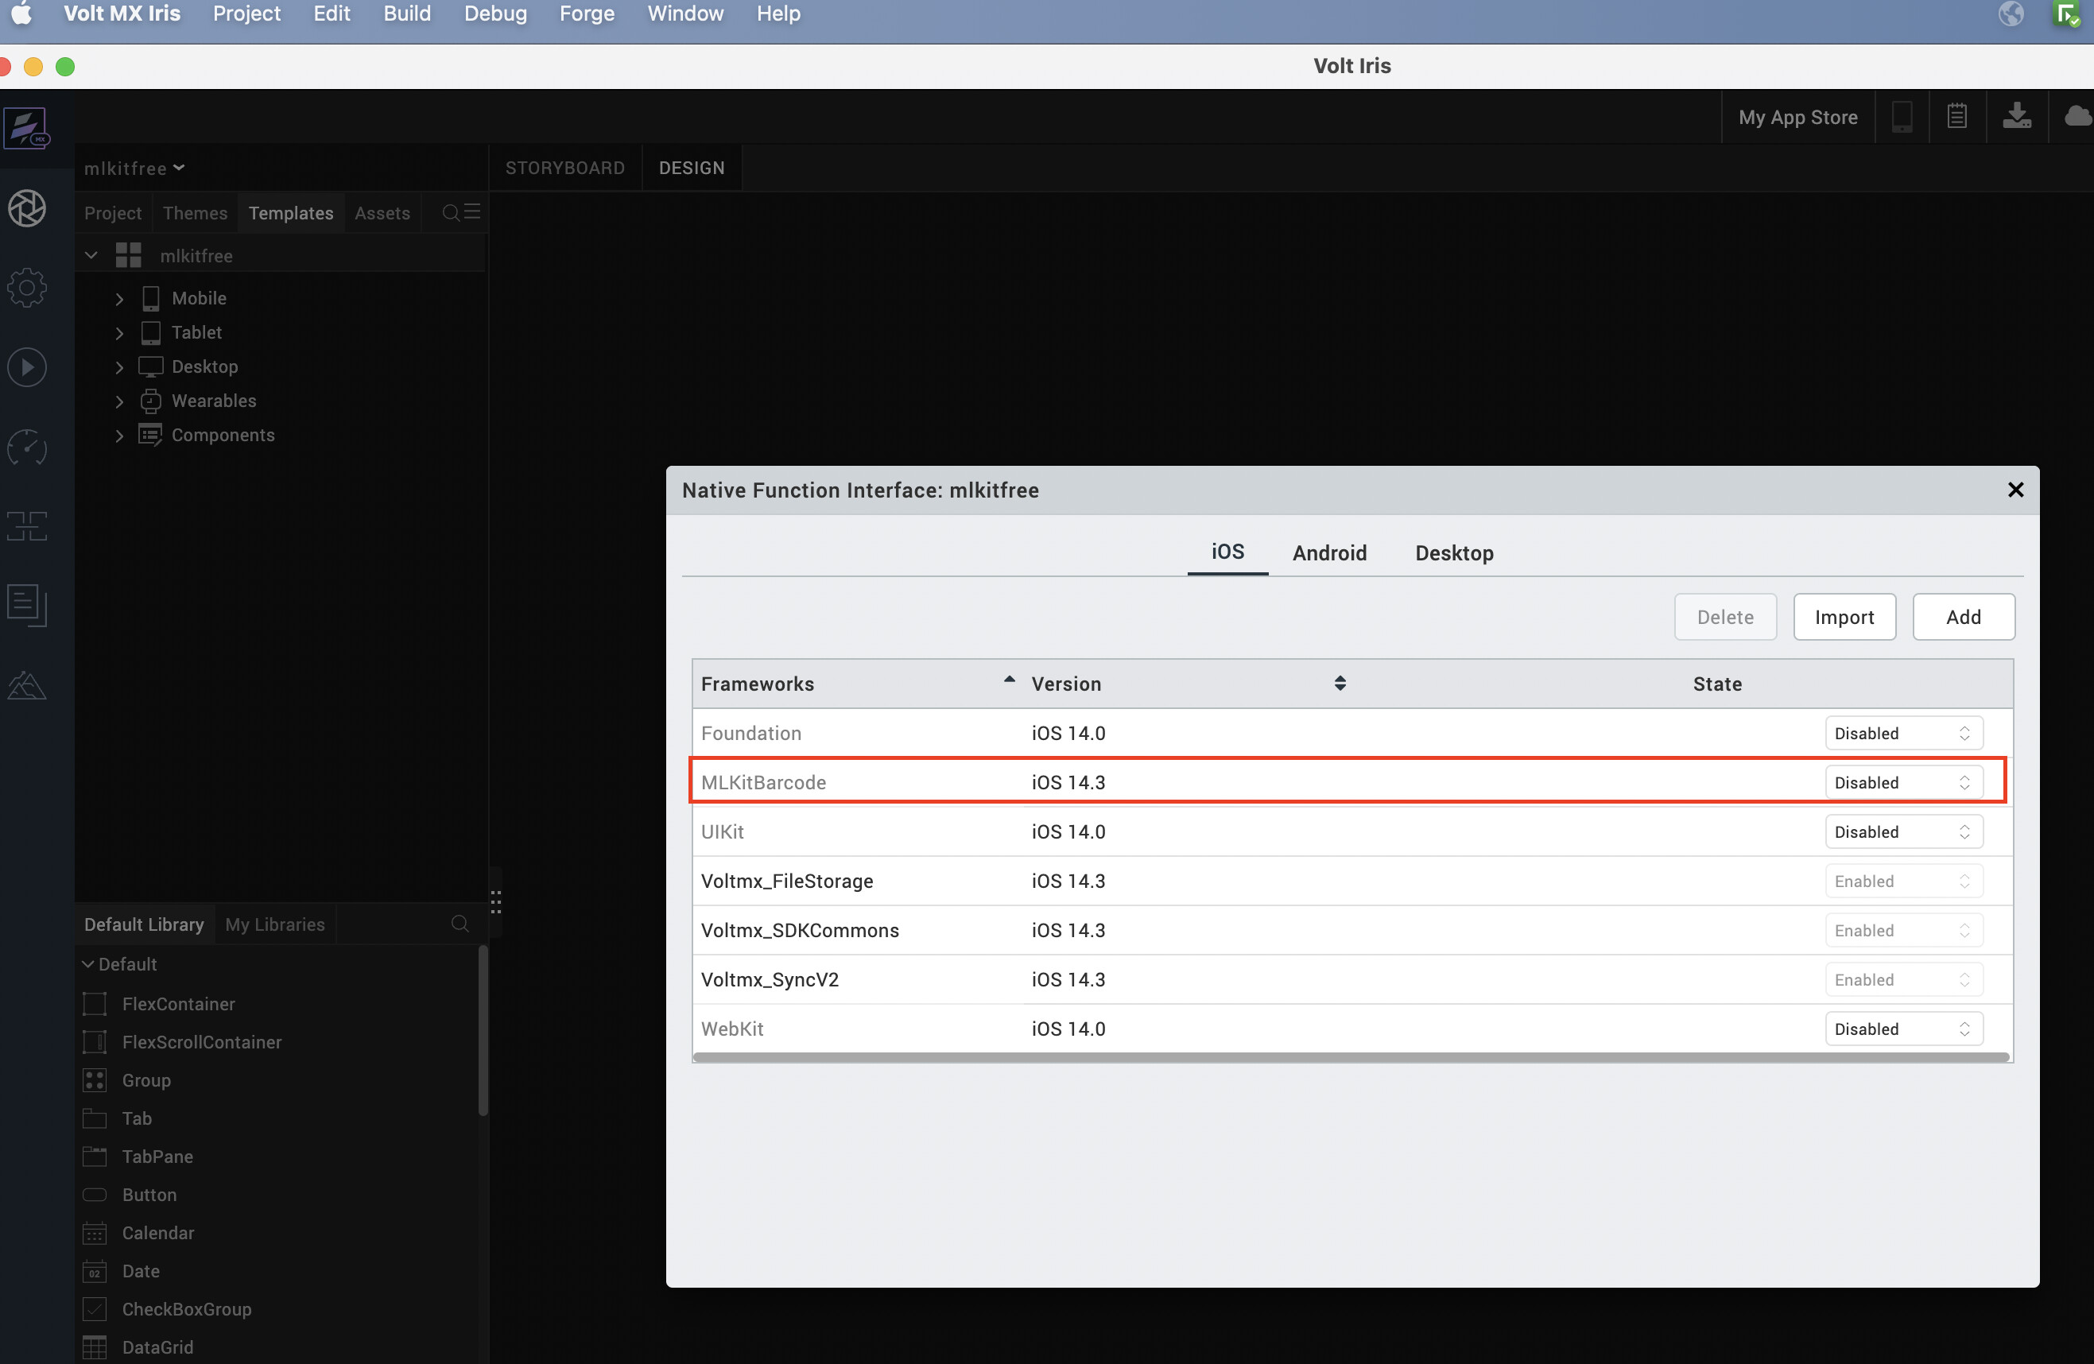The image size is (2094, 1364).
Task: Open the Foundation state dropdown
Action: (1903, 733)
